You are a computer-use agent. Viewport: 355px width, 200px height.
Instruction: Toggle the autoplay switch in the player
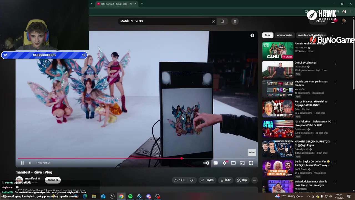point(206,163)
